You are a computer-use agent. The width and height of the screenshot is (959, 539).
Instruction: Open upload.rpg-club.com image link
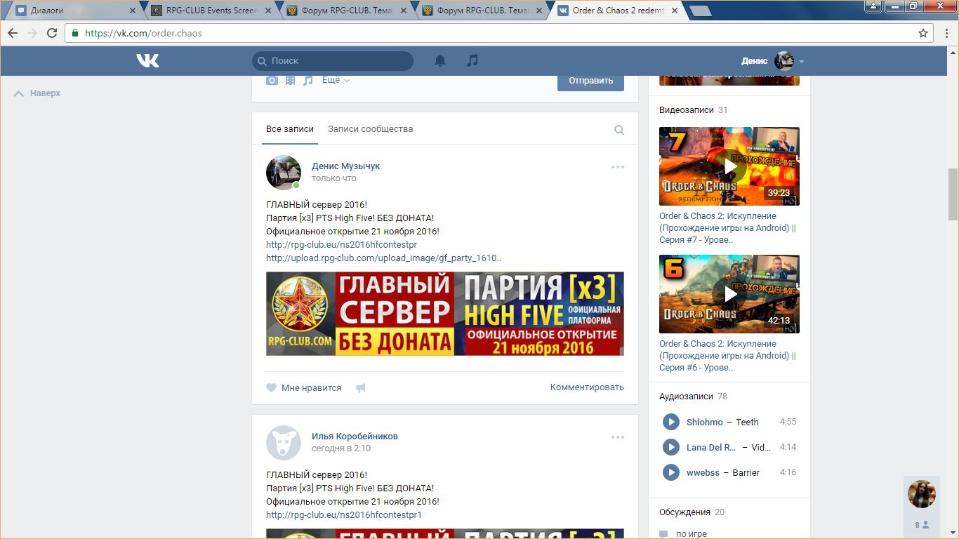pos(383,258)
